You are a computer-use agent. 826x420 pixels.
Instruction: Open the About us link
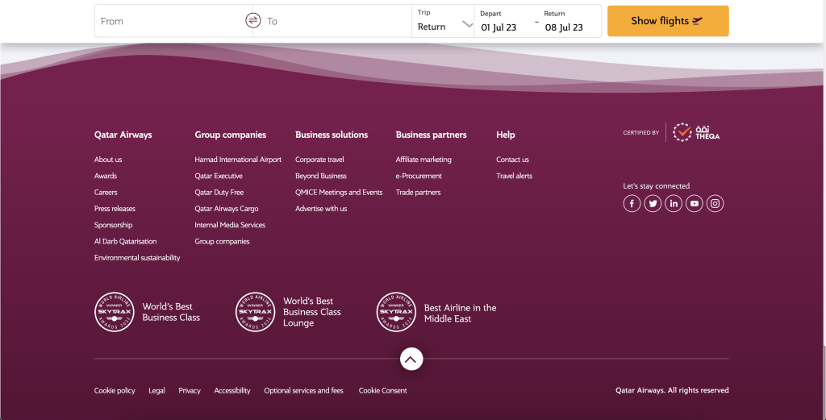(108, 160)
